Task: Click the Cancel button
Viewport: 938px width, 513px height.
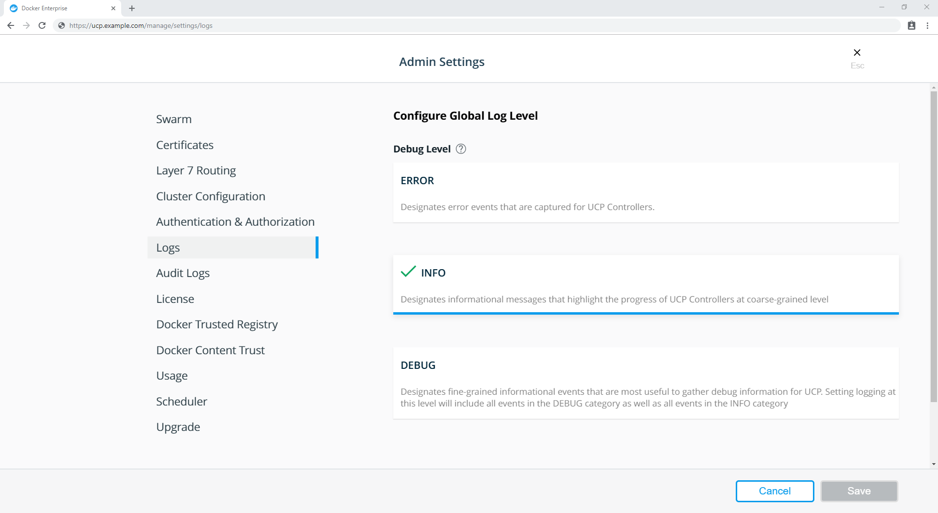Action: click(x=774, y=491)
